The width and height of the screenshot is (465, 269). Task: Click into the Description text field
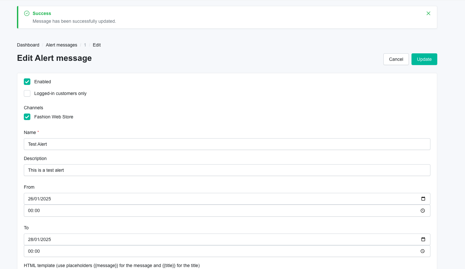(227, 170)
